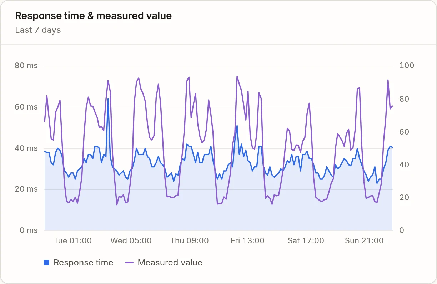Screen dimensions: 437x284
Task: Click the '80' right axis label
Action: [405, 99]
